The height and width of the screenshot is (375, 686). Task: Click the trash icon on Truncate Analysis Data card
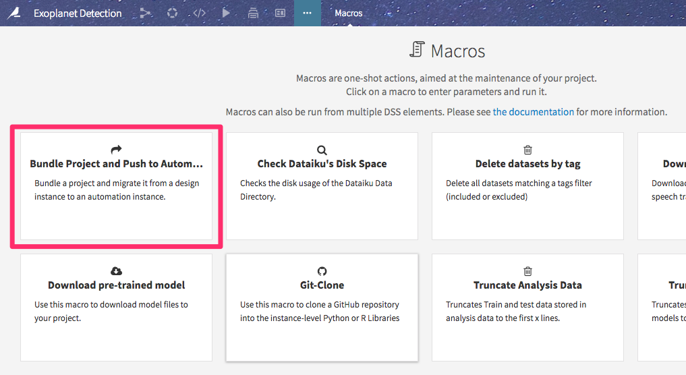click(x=528, y=271)
